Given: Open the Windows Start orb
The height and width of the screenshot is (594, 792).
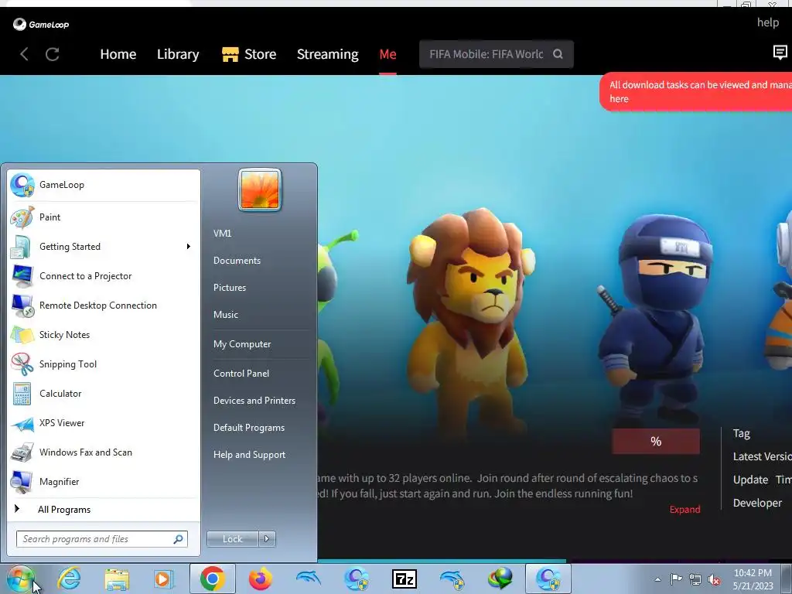Looking at the screenshot, I should pos(20,579).
